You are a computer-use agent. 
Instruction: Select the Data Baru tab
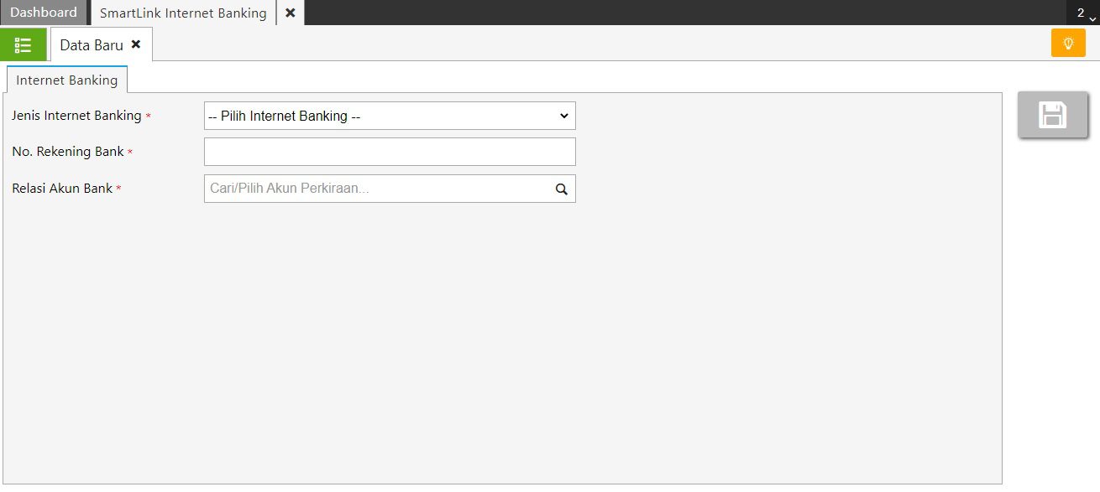click(x=91, y=45)
